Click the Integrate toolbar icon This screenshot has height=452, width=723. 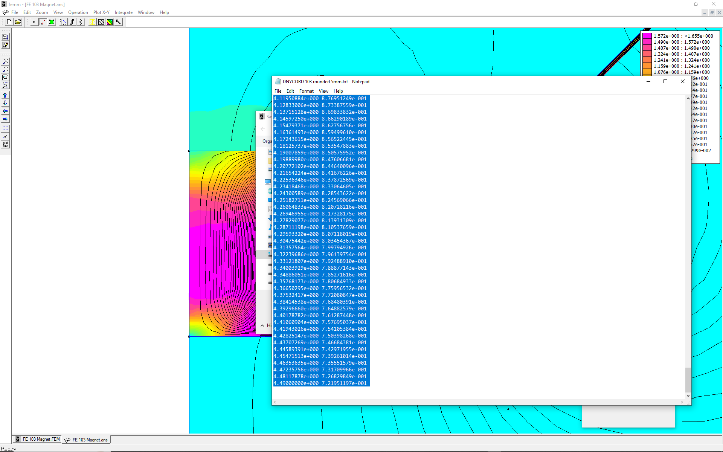72,22
